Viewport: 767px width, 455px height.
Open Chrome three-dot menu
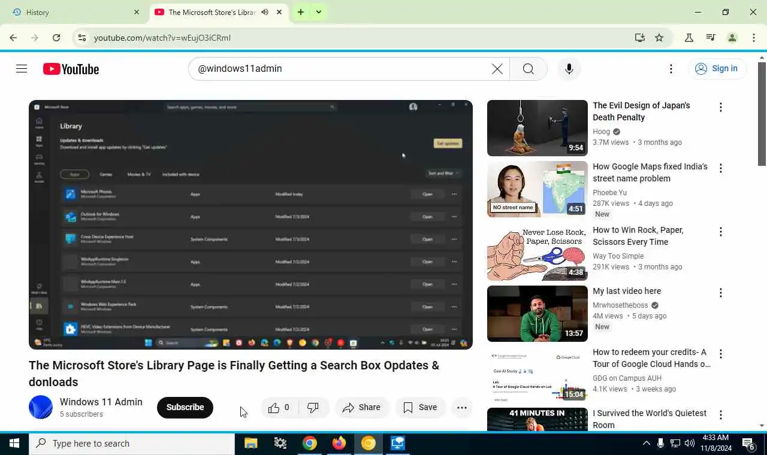point(754,38)
